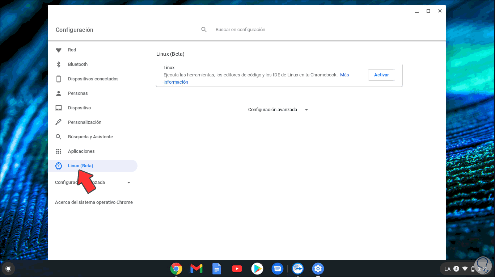
Task: Open YouTube from the shelf
Action: point(237,269)
